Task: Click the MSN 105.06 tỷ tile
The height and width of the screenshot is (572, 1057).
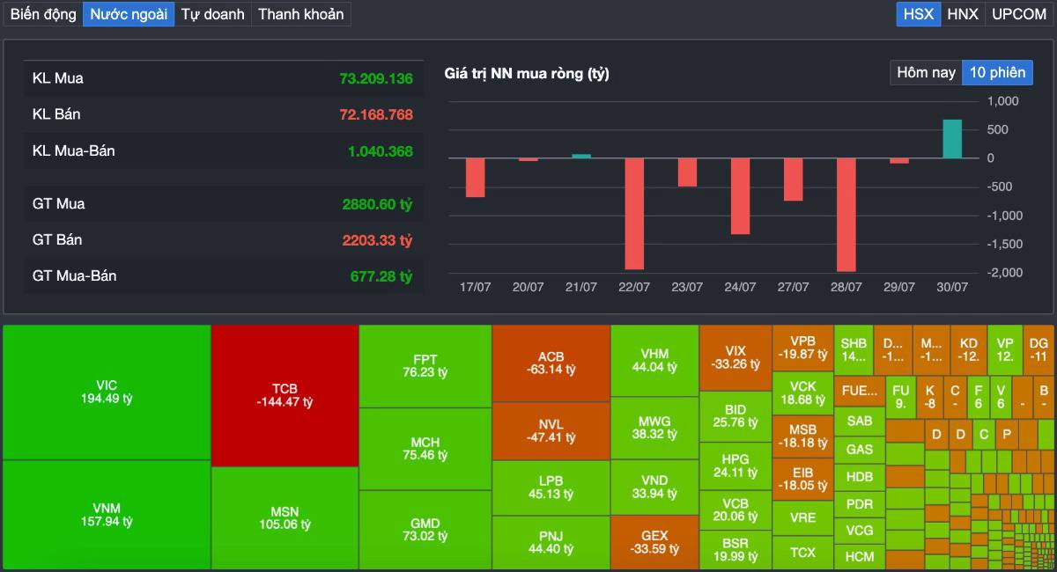Action: click(x=285, y=517)
